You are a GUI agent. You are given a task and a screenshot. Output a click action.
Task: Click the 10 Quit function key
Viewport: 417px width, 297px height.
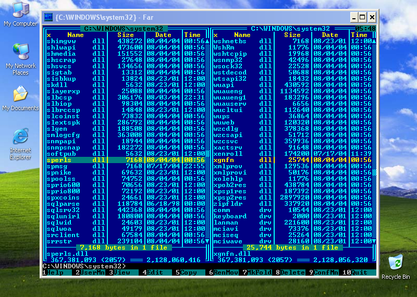tap(359, 273)
